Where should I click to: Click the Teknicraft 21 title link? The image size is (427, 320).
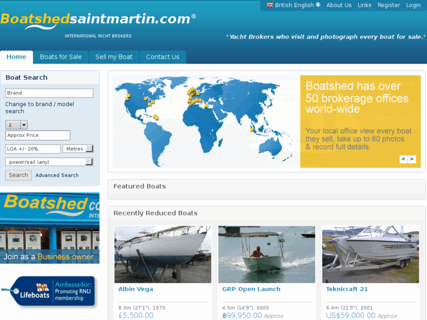pos(347,289)
